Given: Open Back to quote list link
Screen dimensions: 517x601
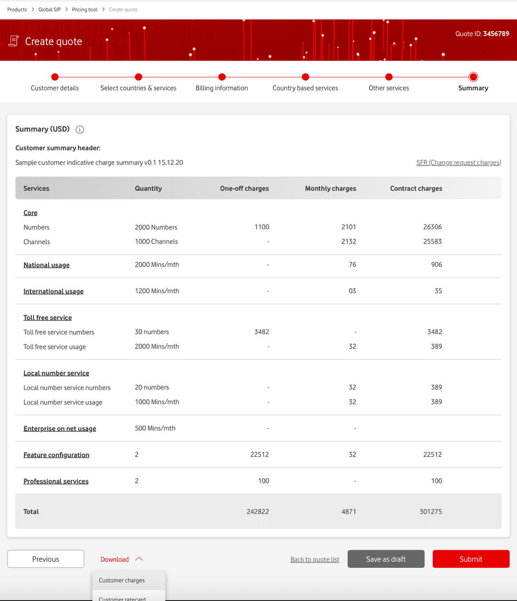Looking at the screenshot, I should click(315, 559).
